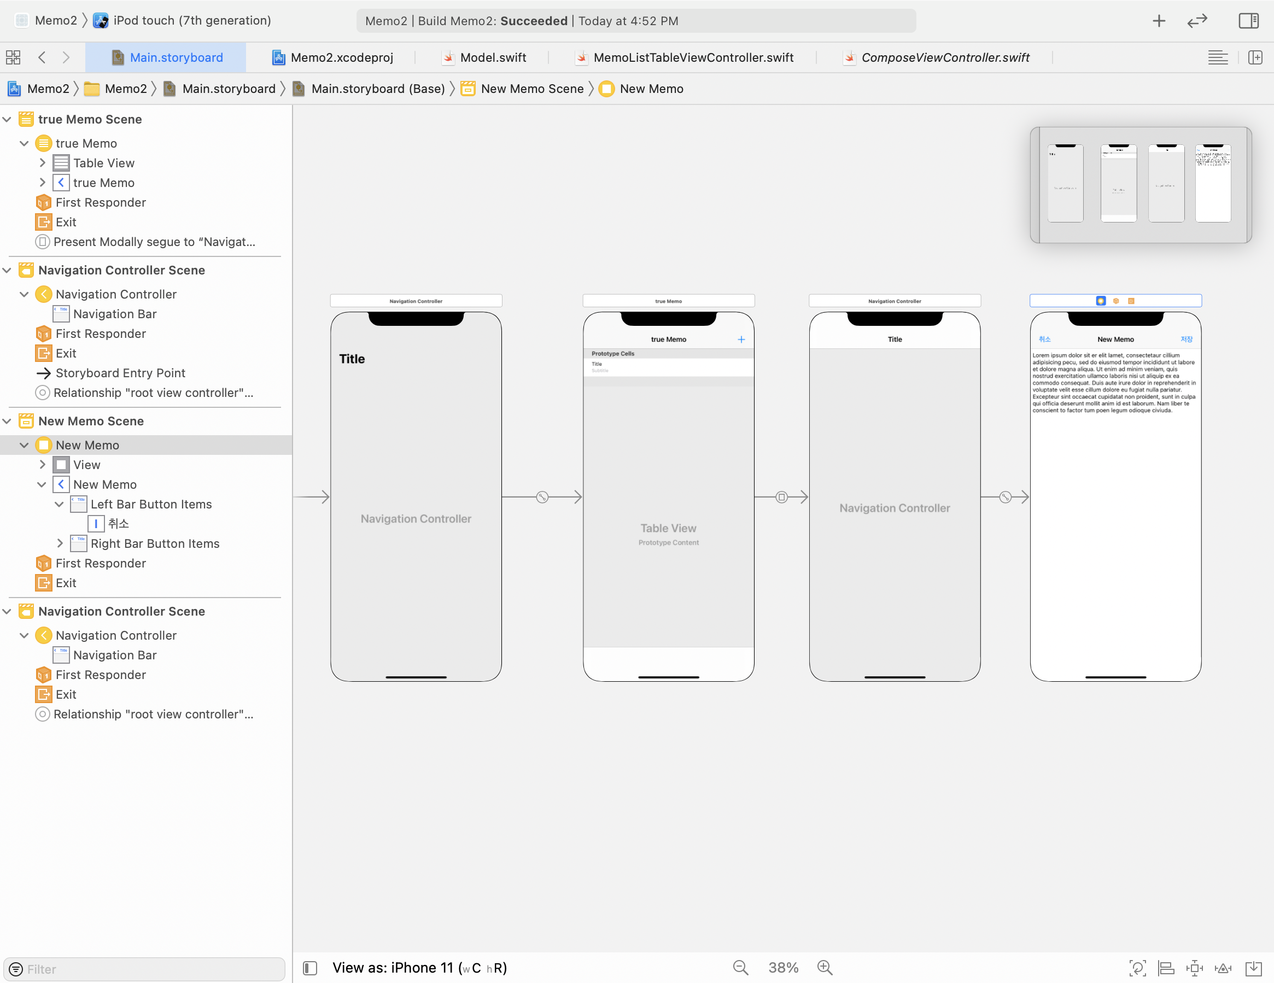
Task: Expand the Table View tree item
Action: click(x=42, y=163)
